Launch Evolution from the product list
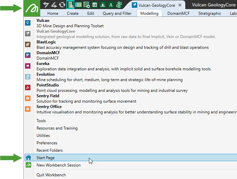Screen dimensions: 237x179 [46, 74]
